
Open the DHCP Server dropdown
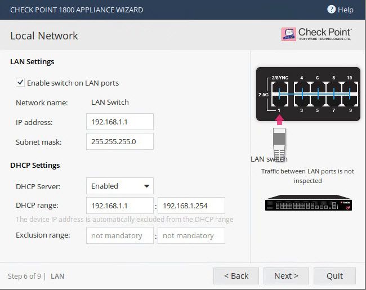[x=119, y=186]
